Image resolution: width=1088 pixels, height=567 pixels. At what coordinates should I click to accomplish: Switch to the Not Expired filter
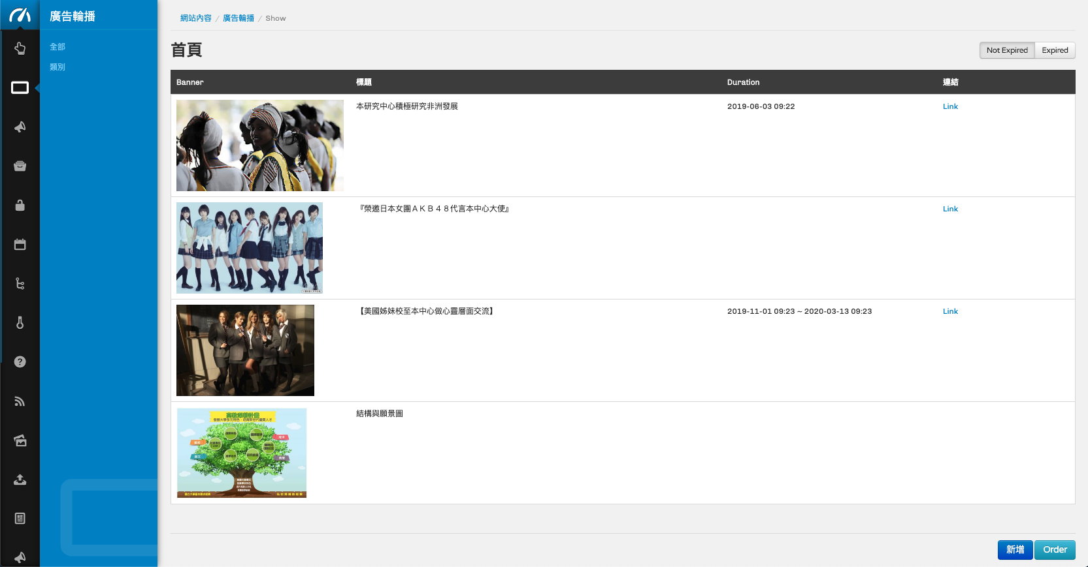click(1006, 50)
